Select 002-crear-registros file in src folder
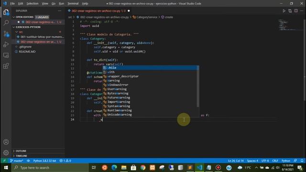This screenshot has width=306, height=172. (x=38, y=42)
